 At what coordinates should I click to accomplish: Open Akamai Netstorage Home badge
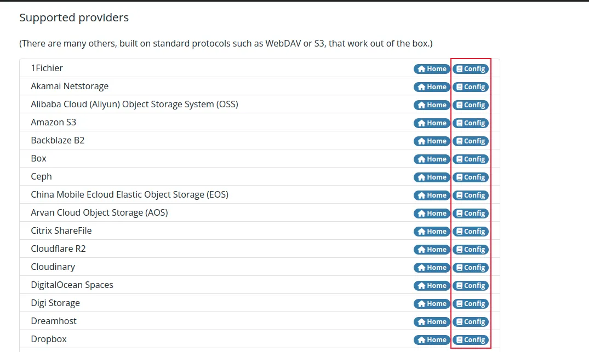click(432, 87)
